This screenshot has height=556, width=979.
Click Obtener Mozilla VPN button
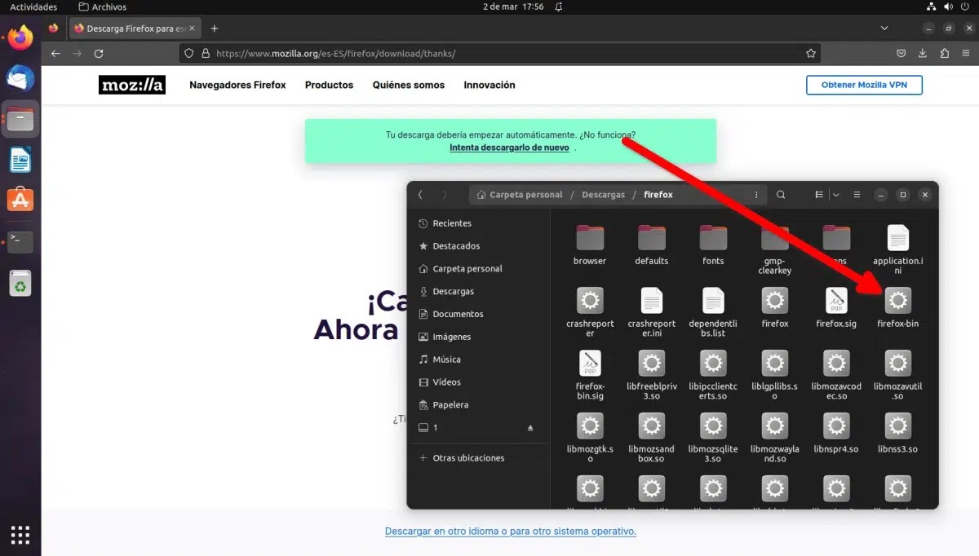point(864,85)
